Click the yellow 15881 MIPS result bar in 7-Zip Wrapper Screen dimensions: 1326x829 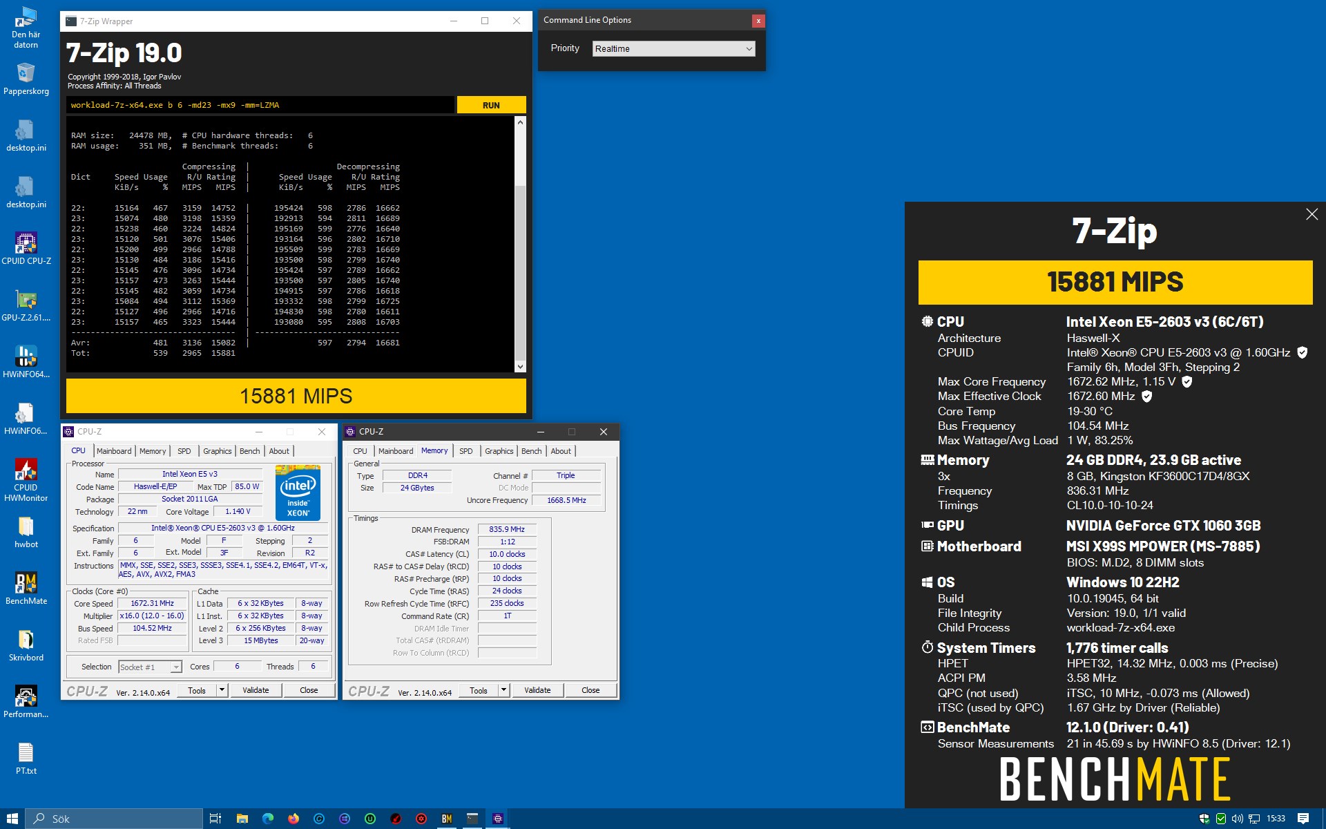point(296,396)
